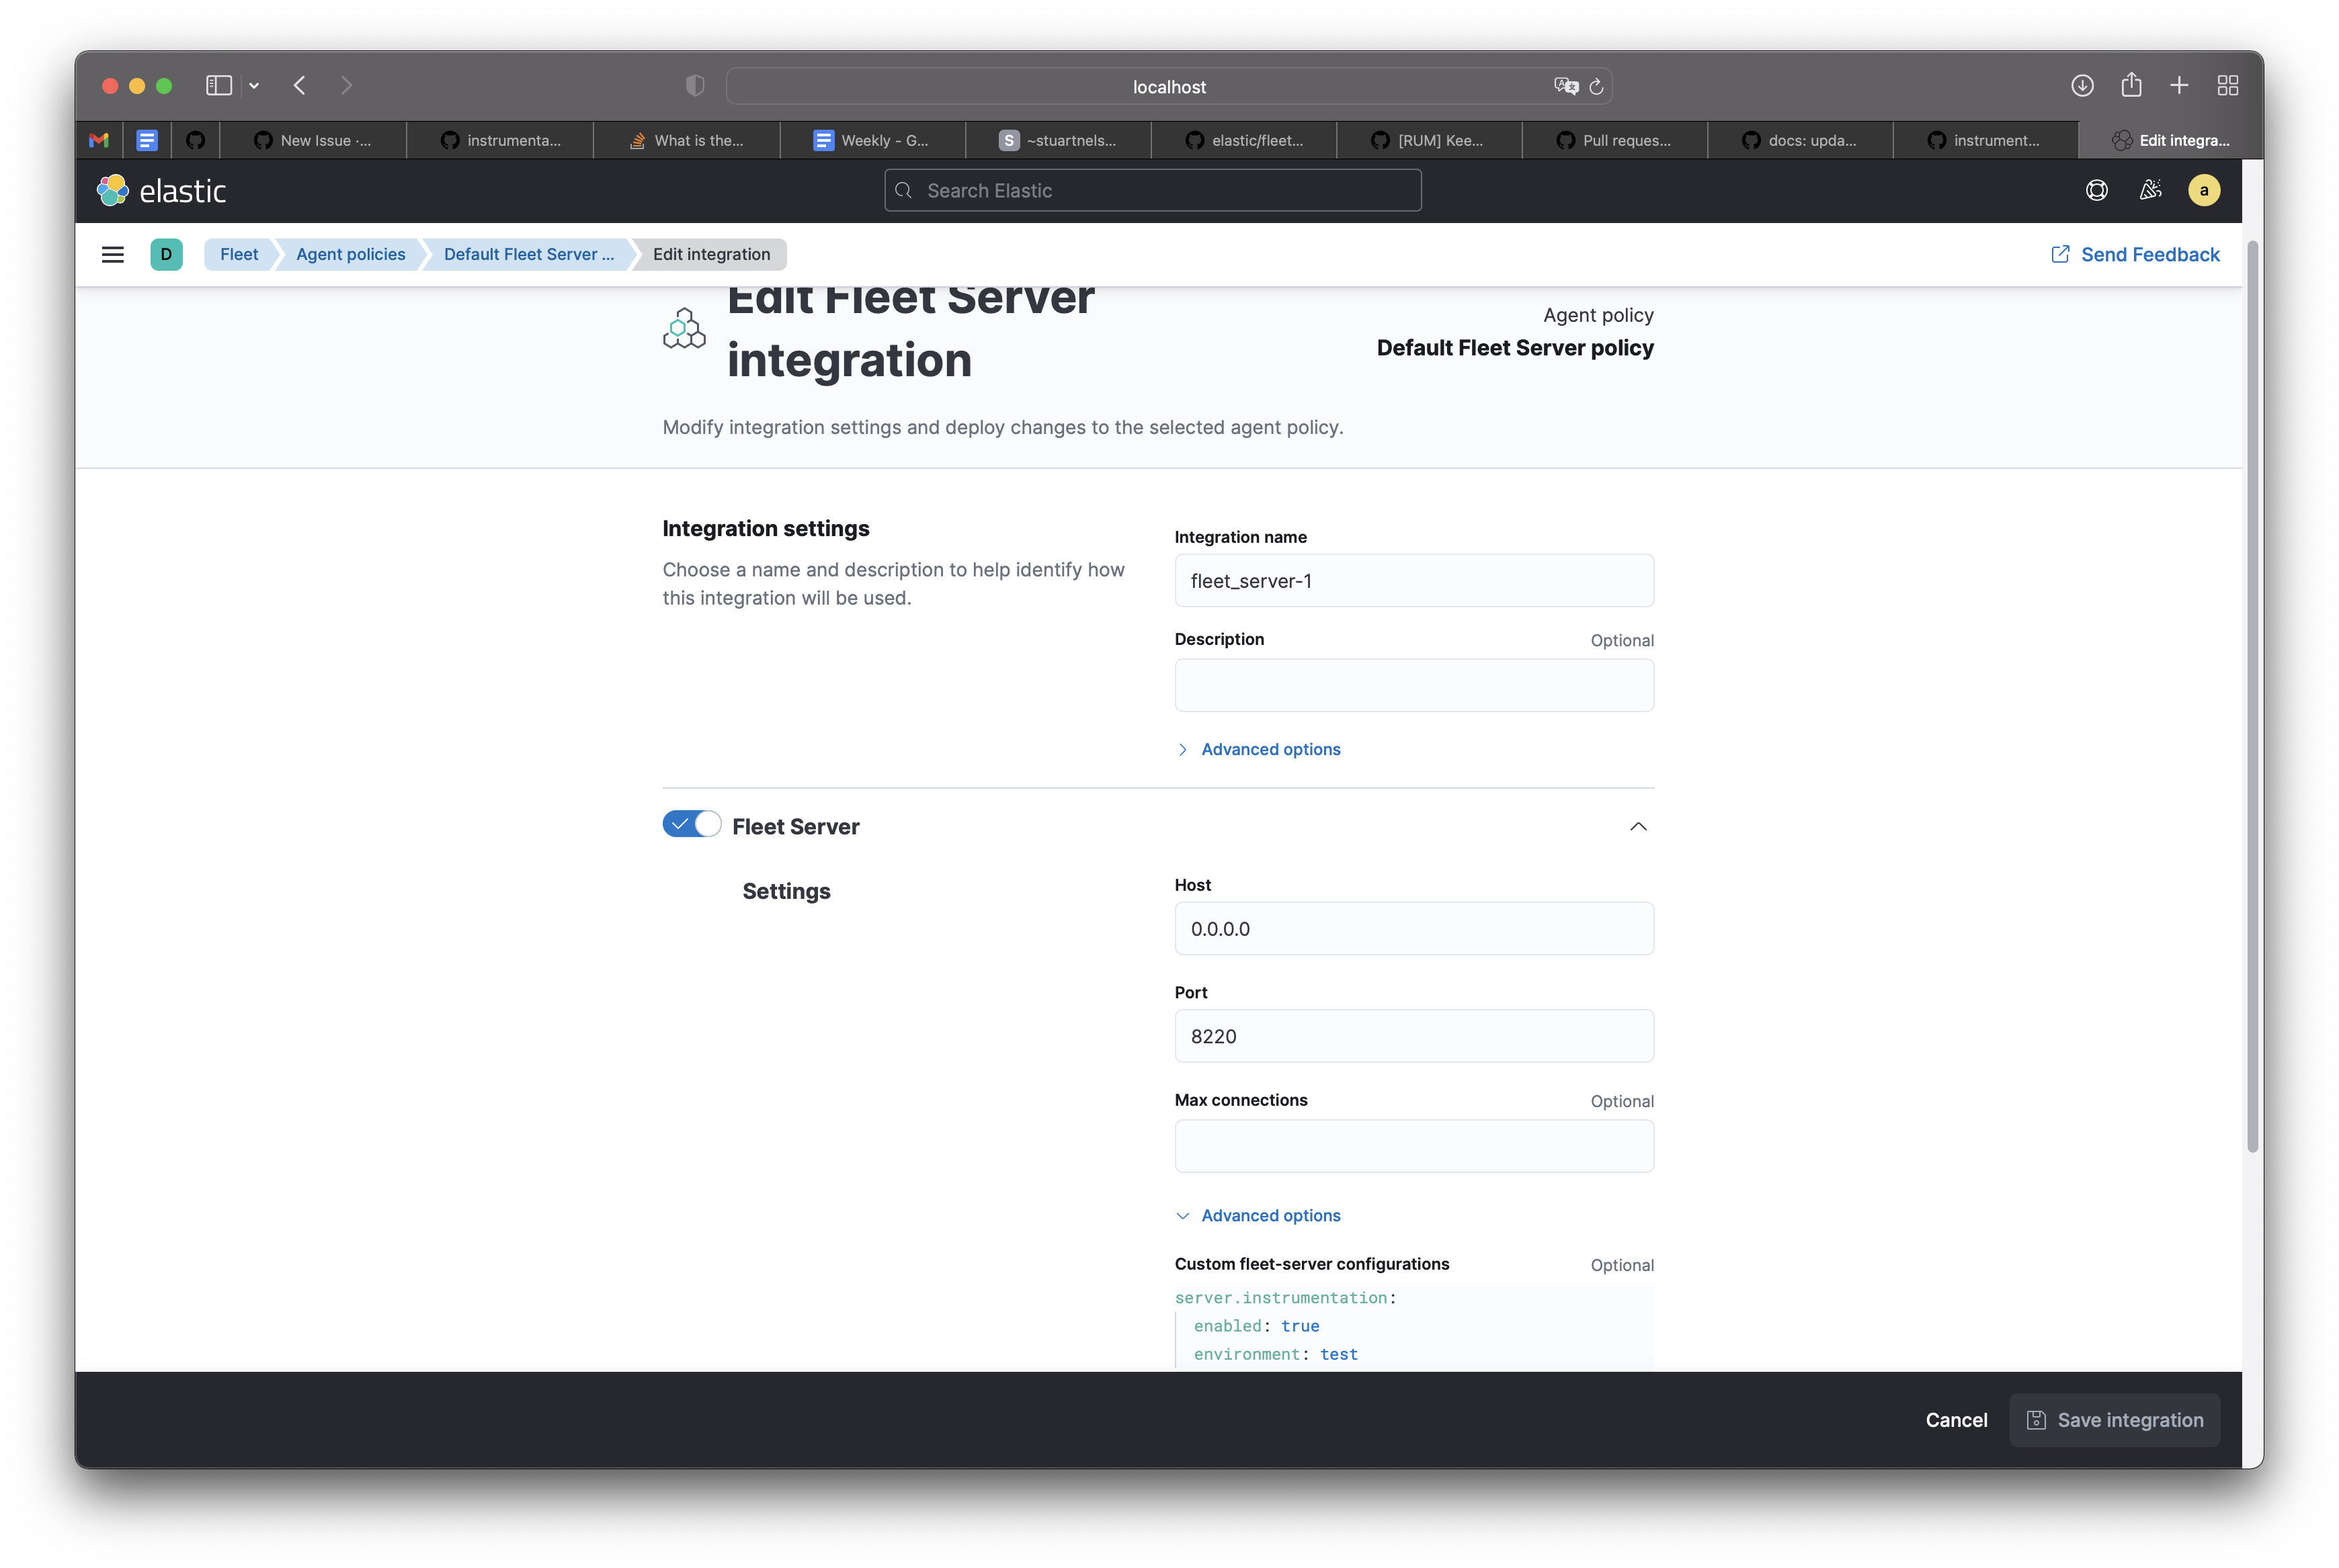Toggle the Fleet Server switch off
2339x1568 pixels.
coord(692,824)
